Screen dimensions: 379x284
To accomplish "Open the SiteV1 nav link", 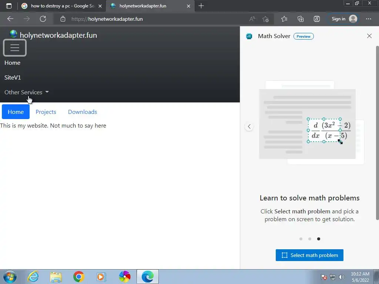I will pos(13,78).
